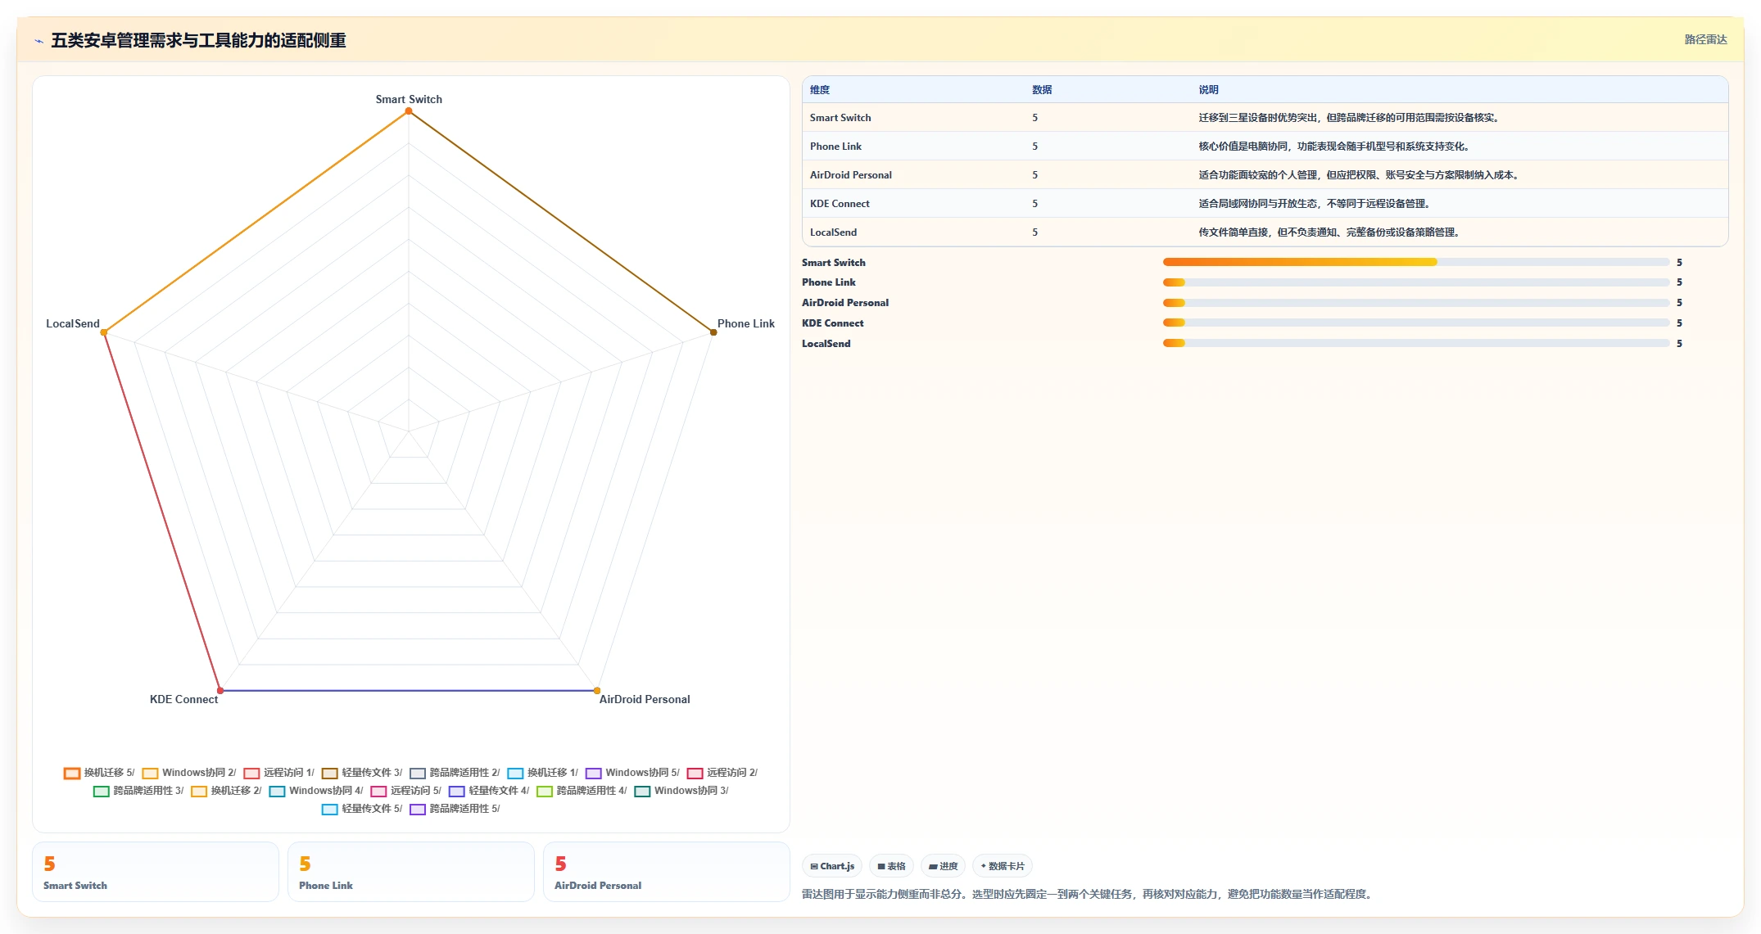The width and height of the screenshot is (1761, 934).
Task: Click the LocalSend axis label on radar
Action: coord(73,323)
